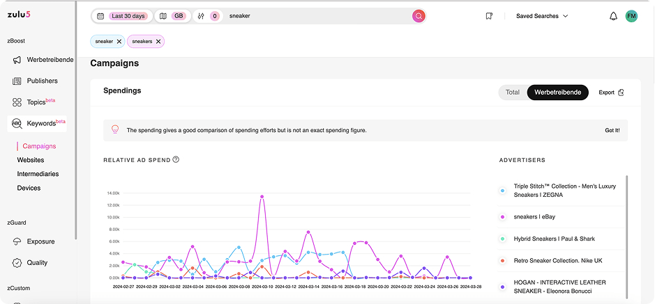655x304 pixels.
Task: Open the Websites sidebar item
Action: point(31,160)
